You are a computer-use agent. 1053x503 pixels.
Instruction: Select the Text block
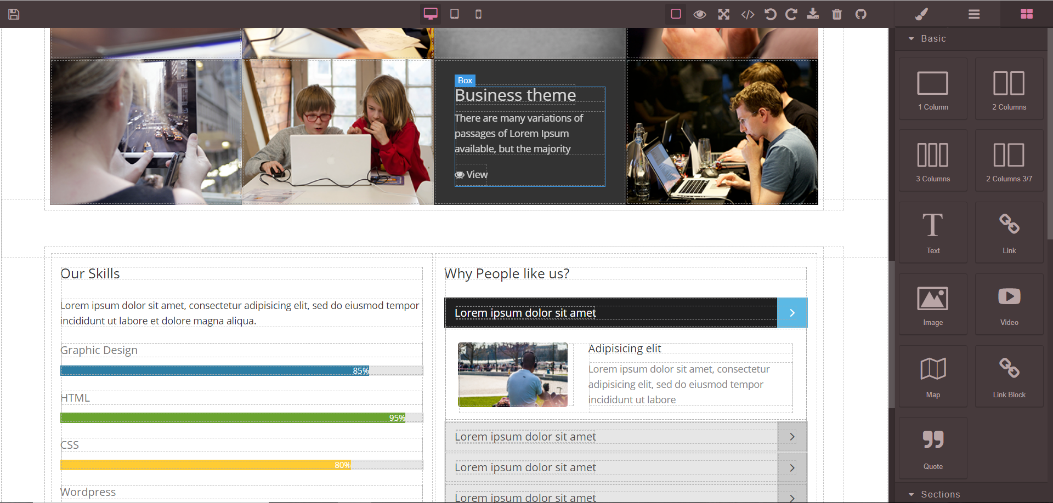tap(933, 232)
